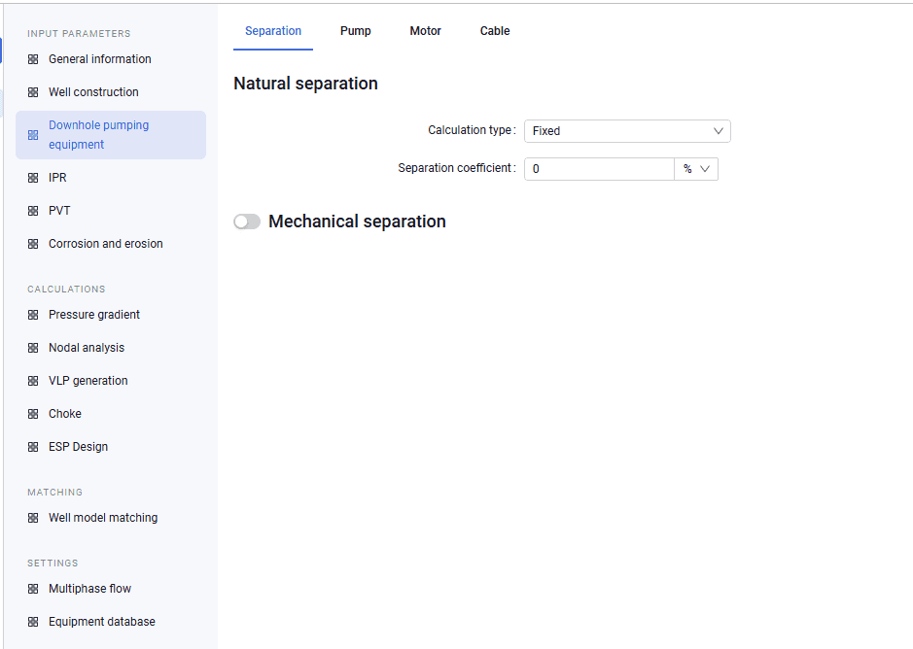The height and width of the screenshot is (649, 913).
Task: Open the Motor tab
Action: pyautogui.click(x=426, y=31)
